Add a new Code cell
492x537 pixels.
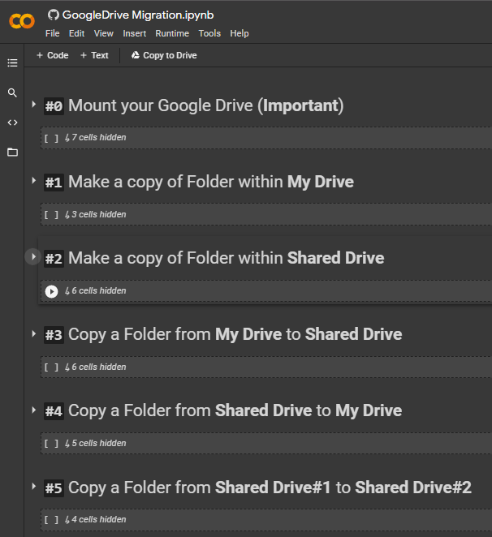(x=53, y=55)
